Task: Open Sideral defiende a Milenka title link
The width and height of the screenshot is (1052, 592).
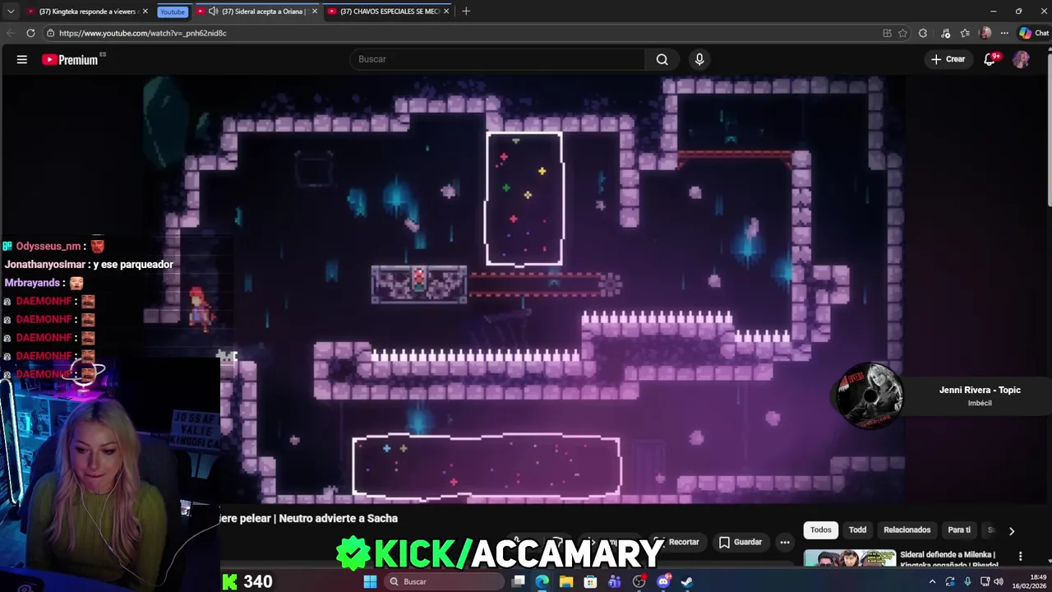Action: 948,559
